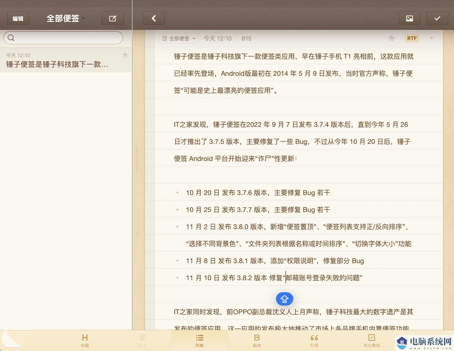
Task: Expand the arrow menu beside RTF
Action: pos(431,38)
